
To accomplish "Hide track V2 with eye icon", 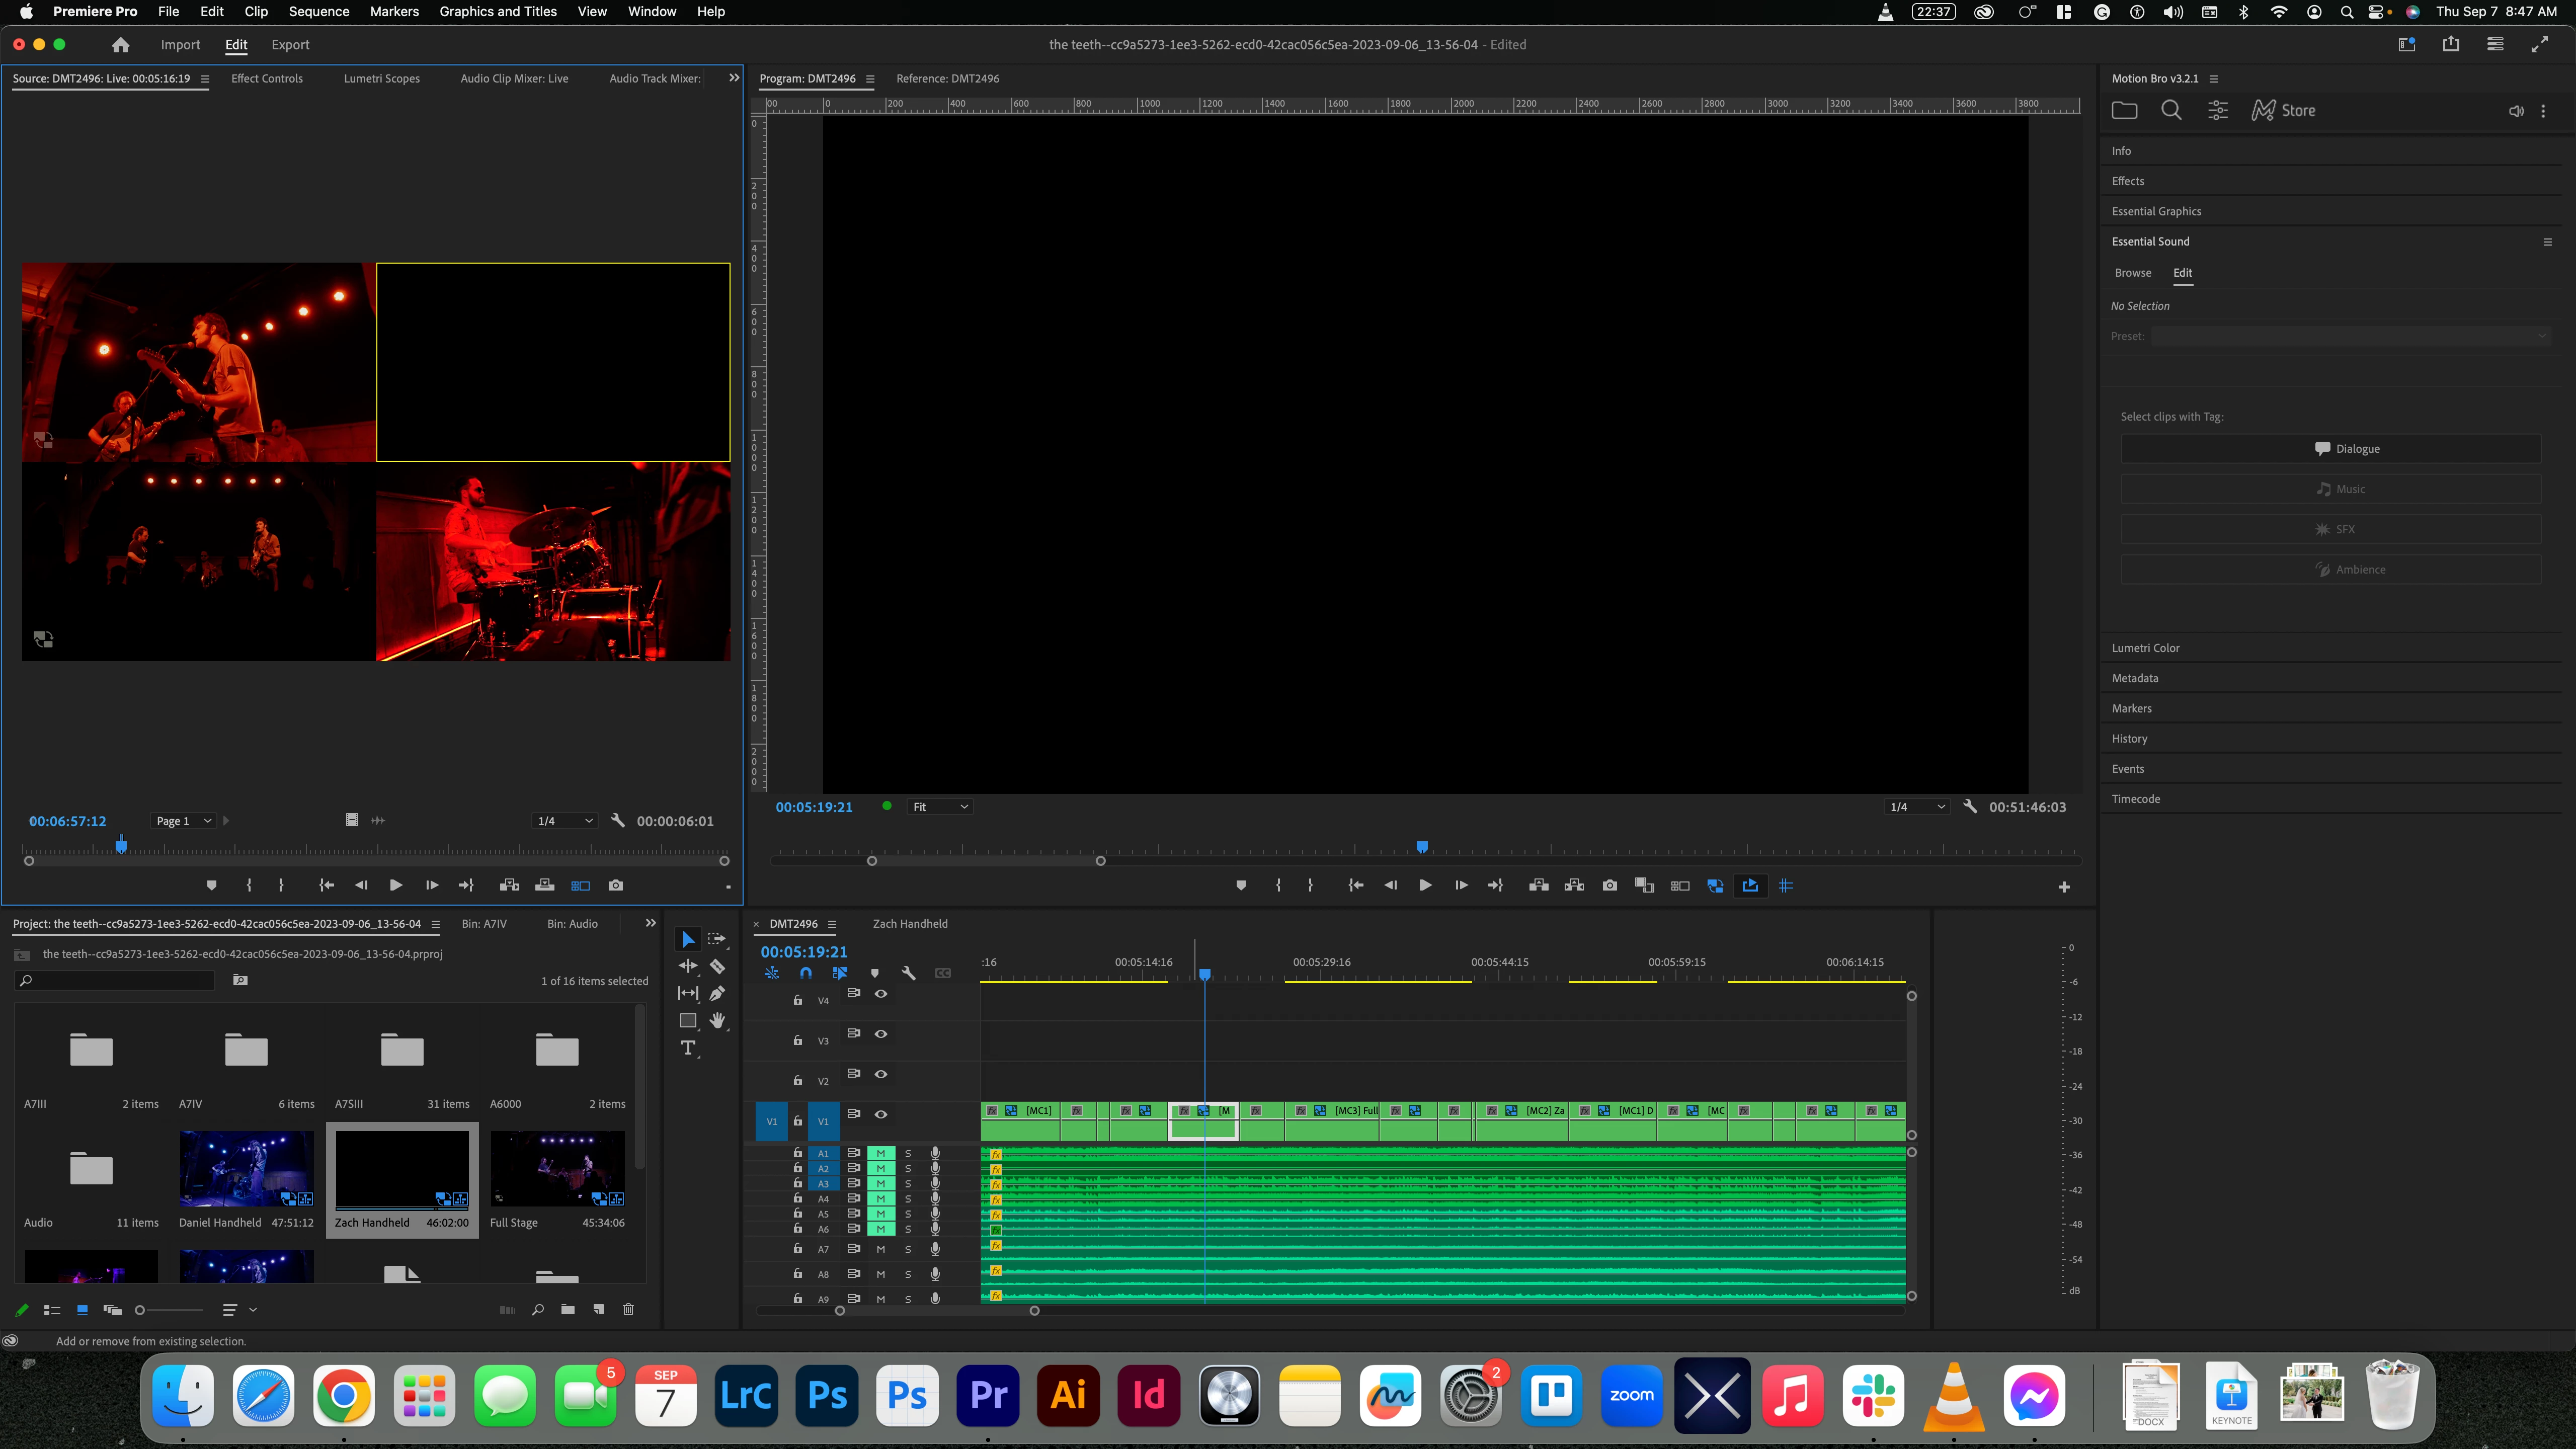I will [881, 1074].
